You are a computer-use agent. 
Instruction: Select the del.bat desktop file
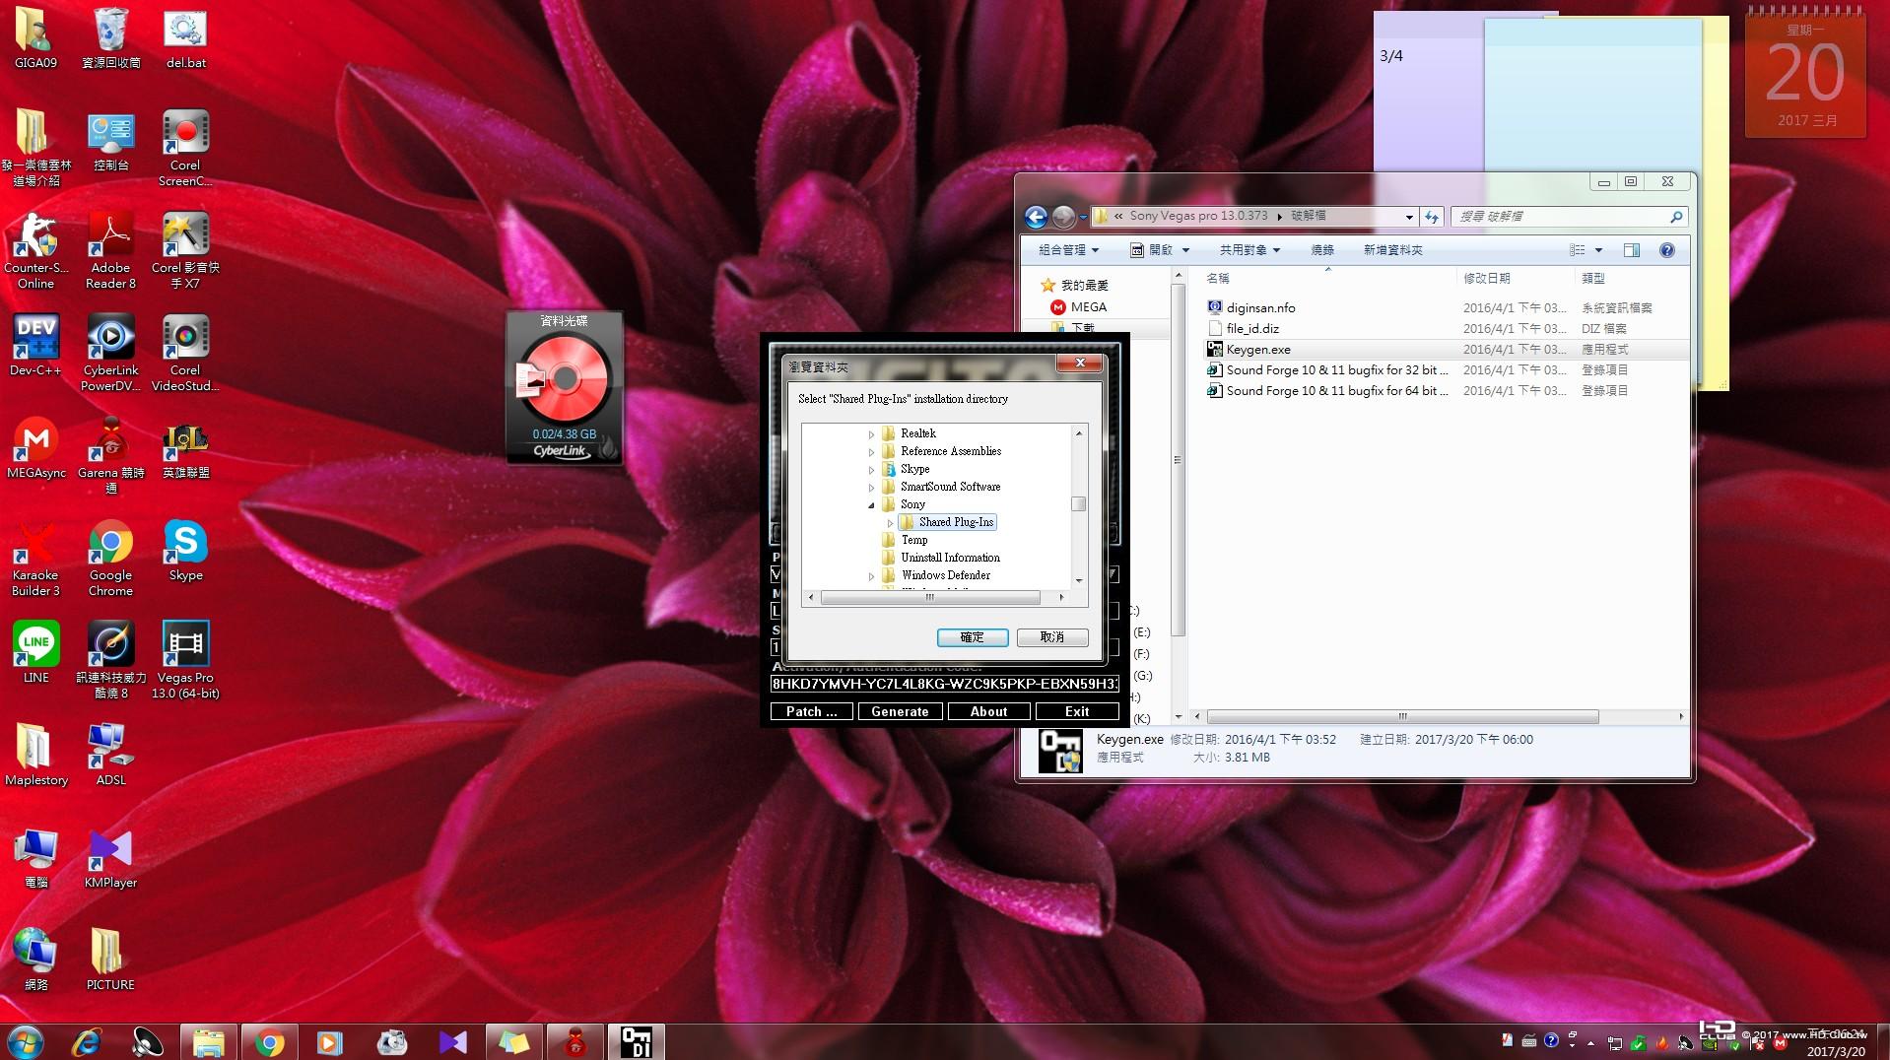point(185,37)
